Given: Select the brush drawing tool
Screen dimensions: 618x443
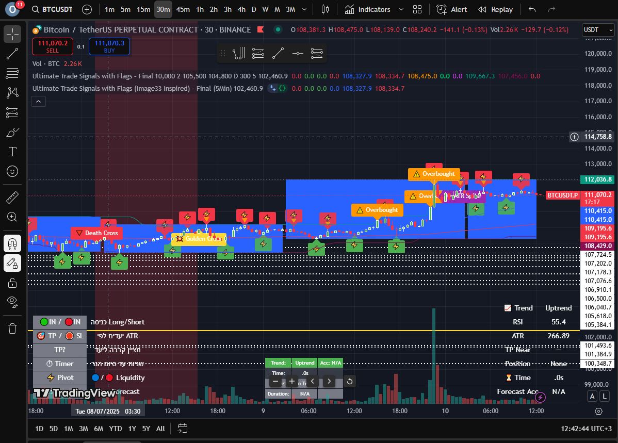Looking at the screenshot, I should 12,133.
